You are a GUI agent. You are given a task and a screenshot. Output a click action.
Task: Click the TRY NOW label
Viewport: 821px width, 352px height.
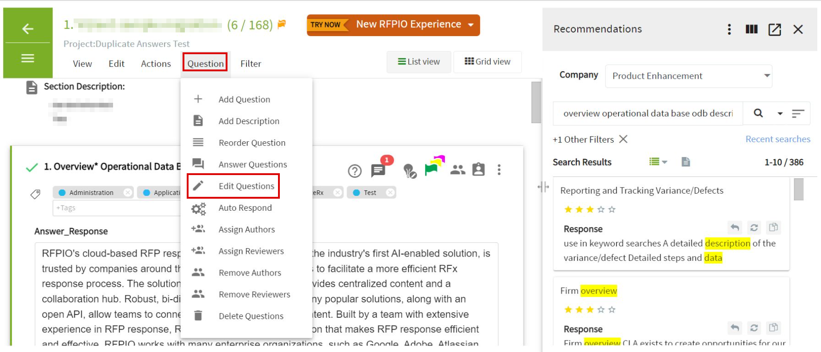pos(325,25)
